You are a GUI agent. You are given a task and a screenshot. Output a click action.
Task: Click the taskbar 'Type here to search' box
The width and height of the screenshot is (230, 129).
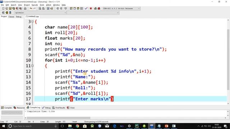[33, 126]
